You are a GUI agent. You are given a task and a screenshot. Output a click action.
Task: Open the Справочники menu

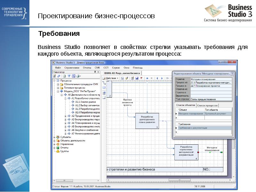[x=72, y=68]
